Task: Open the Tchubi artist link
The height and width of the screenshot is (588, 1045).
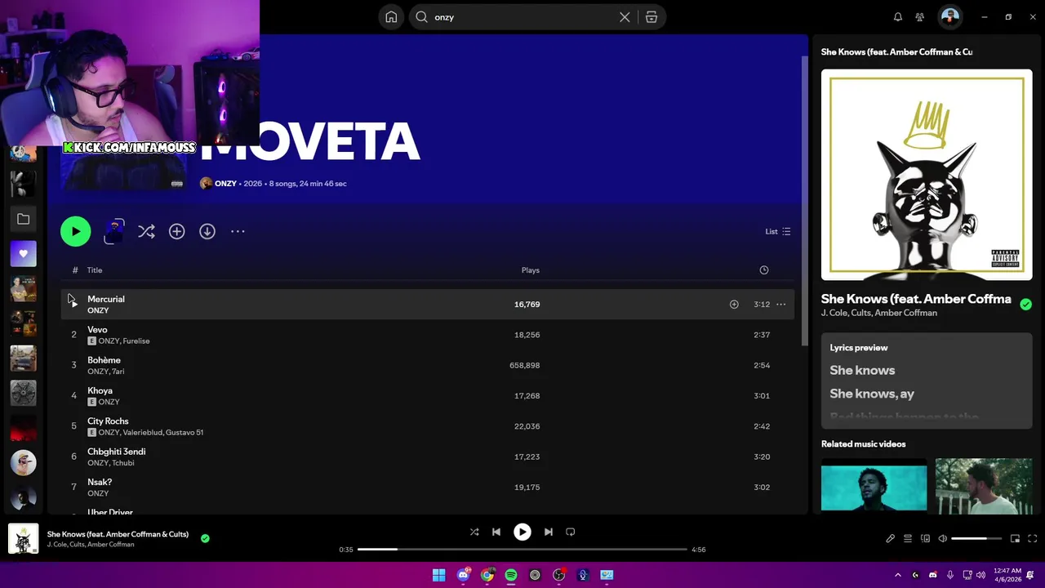Action: point(123,463)
